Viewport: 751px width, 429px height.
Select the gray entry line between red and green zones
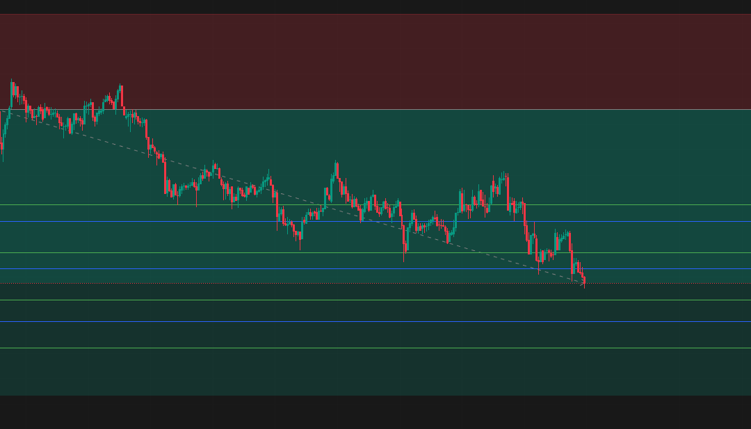[375, 110]
